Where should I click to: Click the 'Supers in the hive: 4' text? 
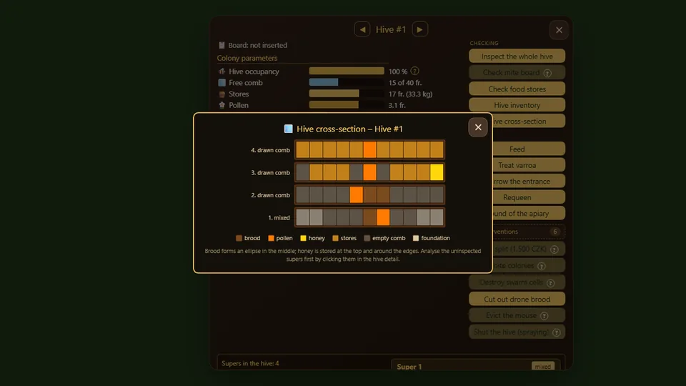coord(250,363)
